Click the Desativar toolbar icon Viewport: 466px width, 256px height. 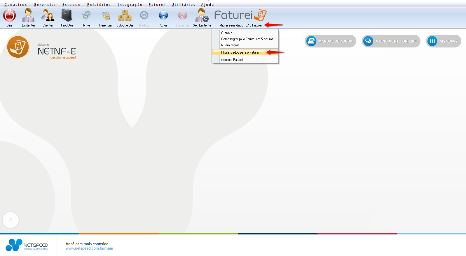183,15
